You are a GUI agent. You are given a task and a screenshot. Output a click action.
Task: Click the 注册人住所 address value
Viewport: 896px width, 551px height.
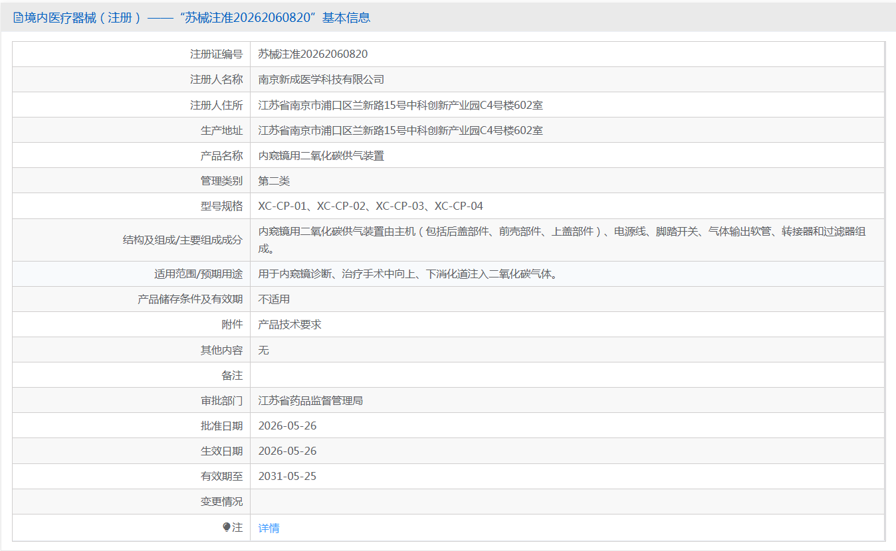400,105
